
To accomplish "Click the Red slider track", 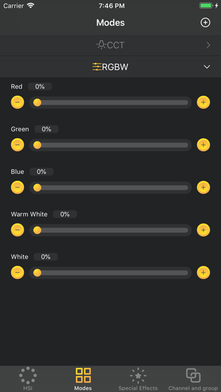I will (111, 103).
